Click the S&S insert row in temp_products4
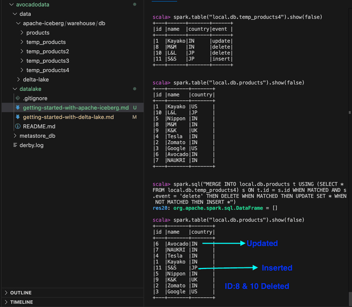352x307 pixels. point(193,59)
